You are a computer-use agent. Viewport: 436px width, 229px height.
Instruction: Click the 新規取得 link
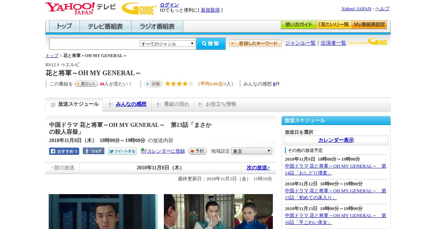click(210, 10)
